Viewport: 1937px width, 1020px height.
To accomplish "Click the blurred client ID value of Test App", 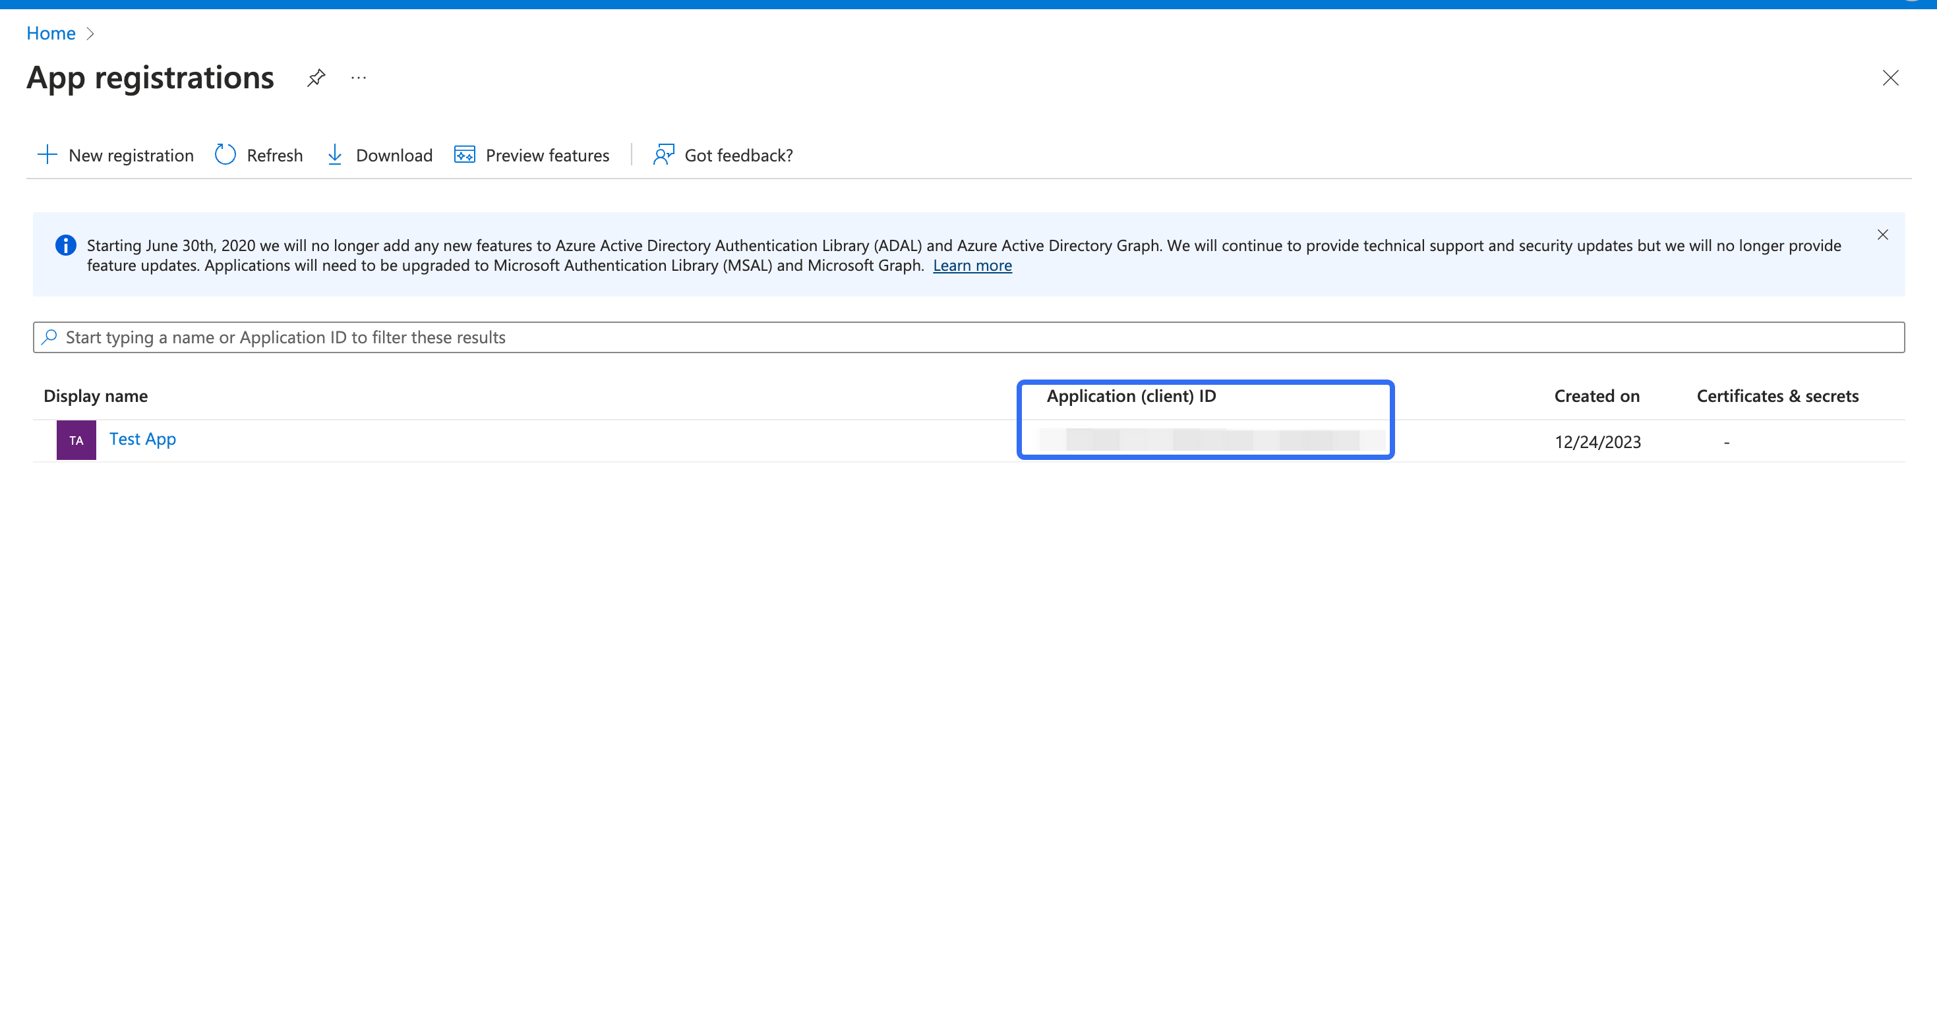I will (x=1212, y=439).
